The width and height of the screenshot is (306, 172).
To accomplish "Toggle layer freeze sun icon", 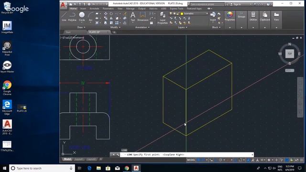I will coord(174,14).
